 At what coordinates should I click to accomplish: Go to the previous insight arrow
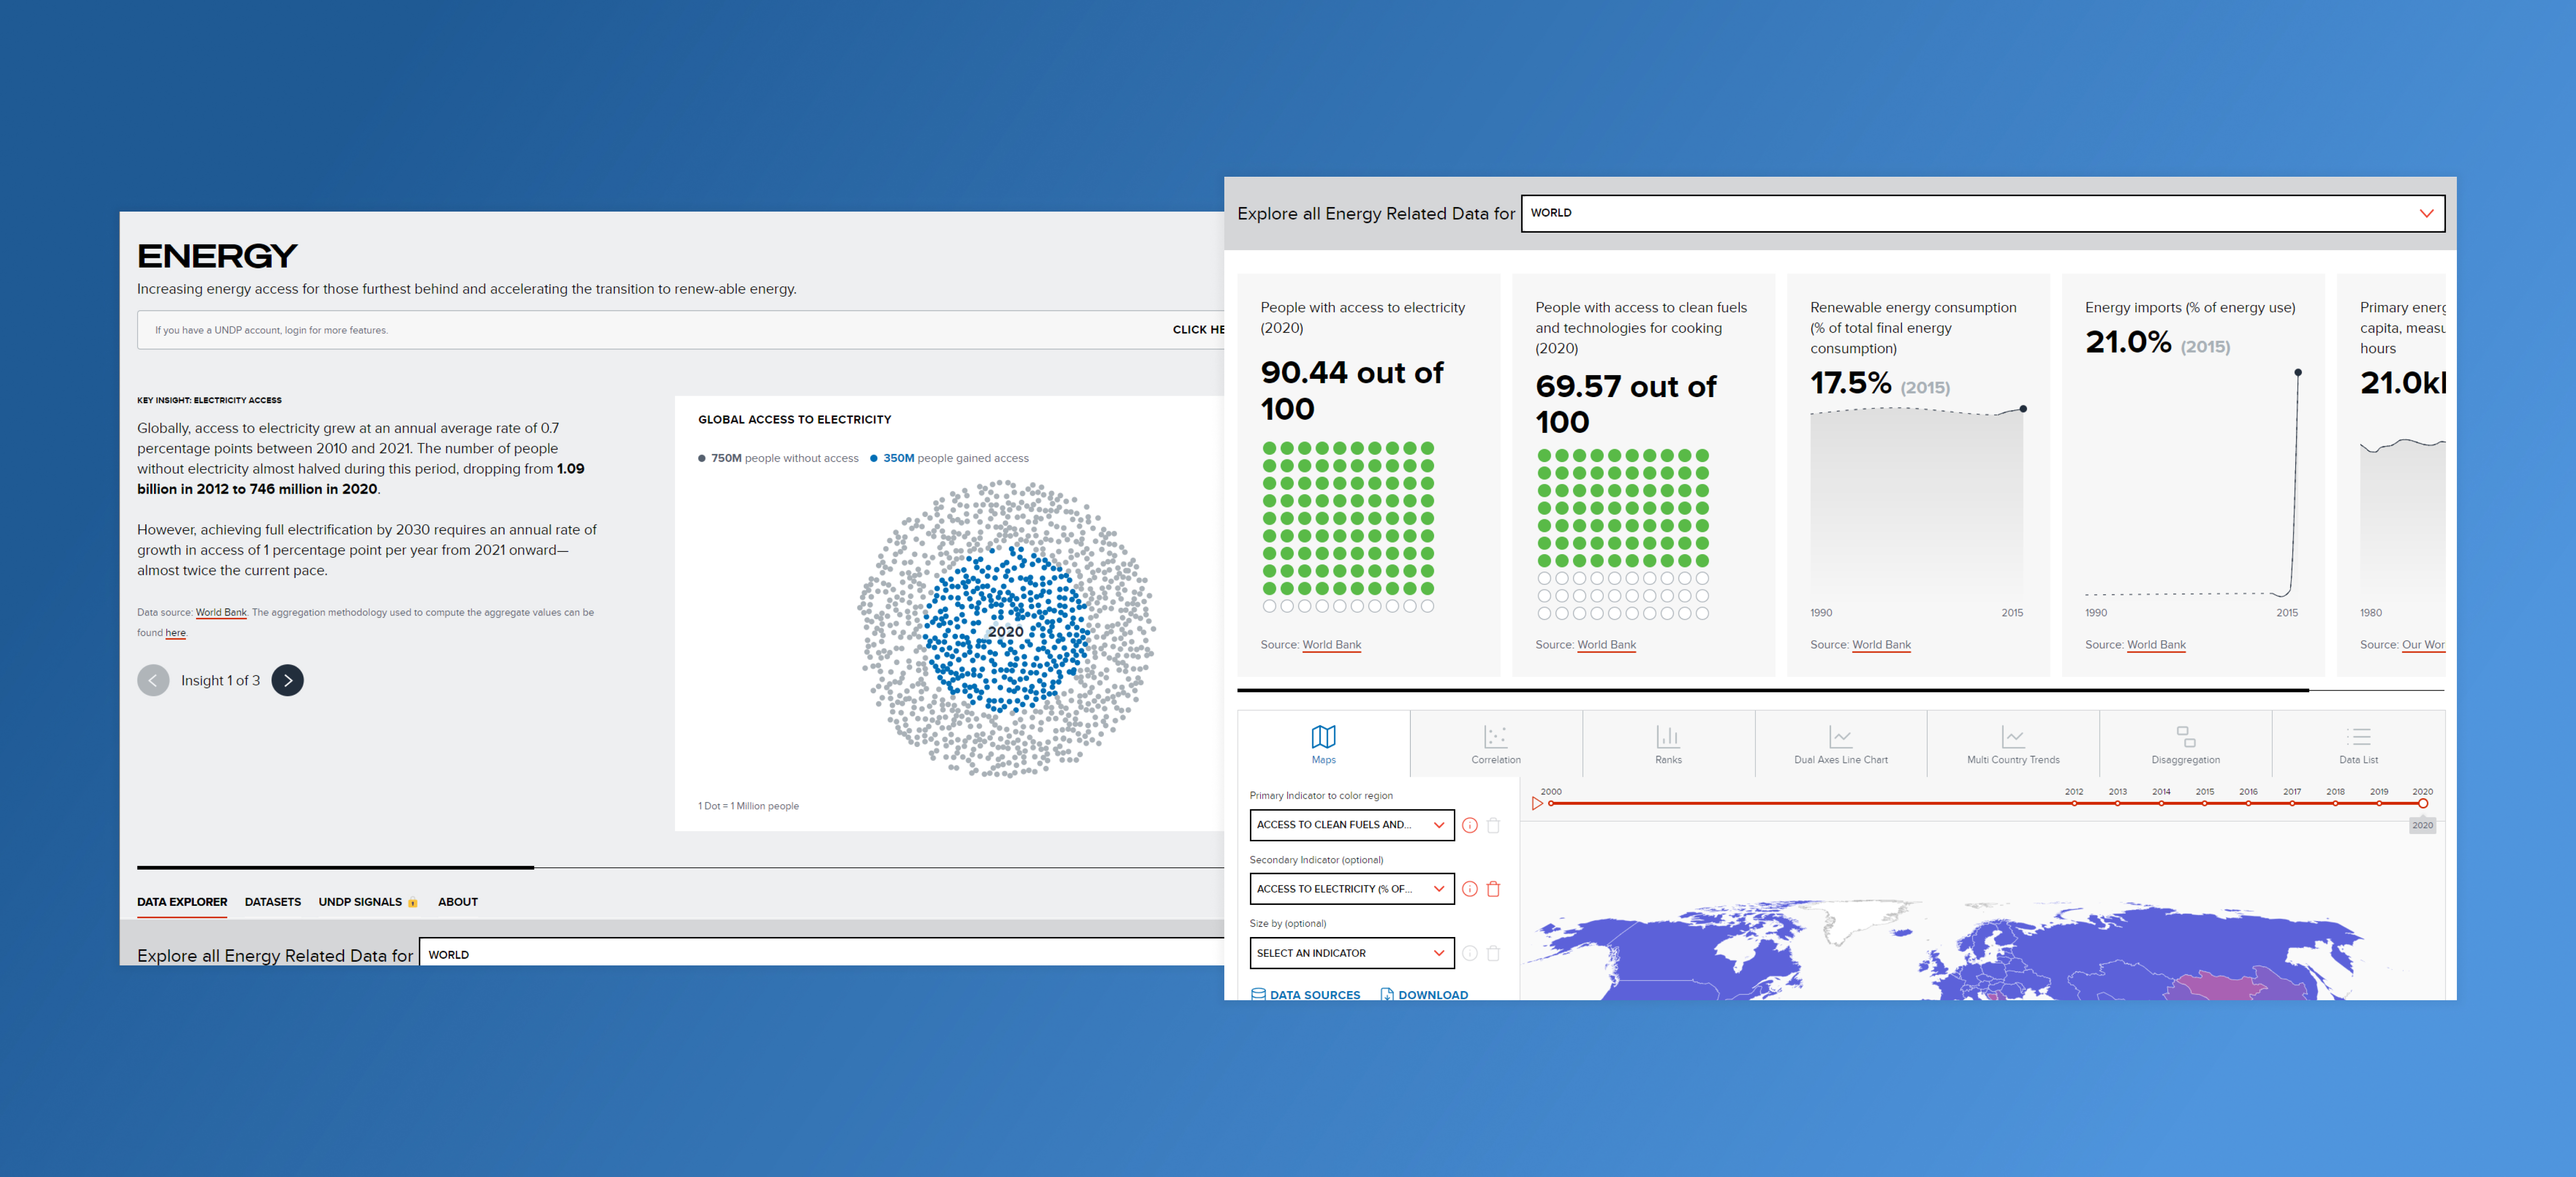click(153, 681)
